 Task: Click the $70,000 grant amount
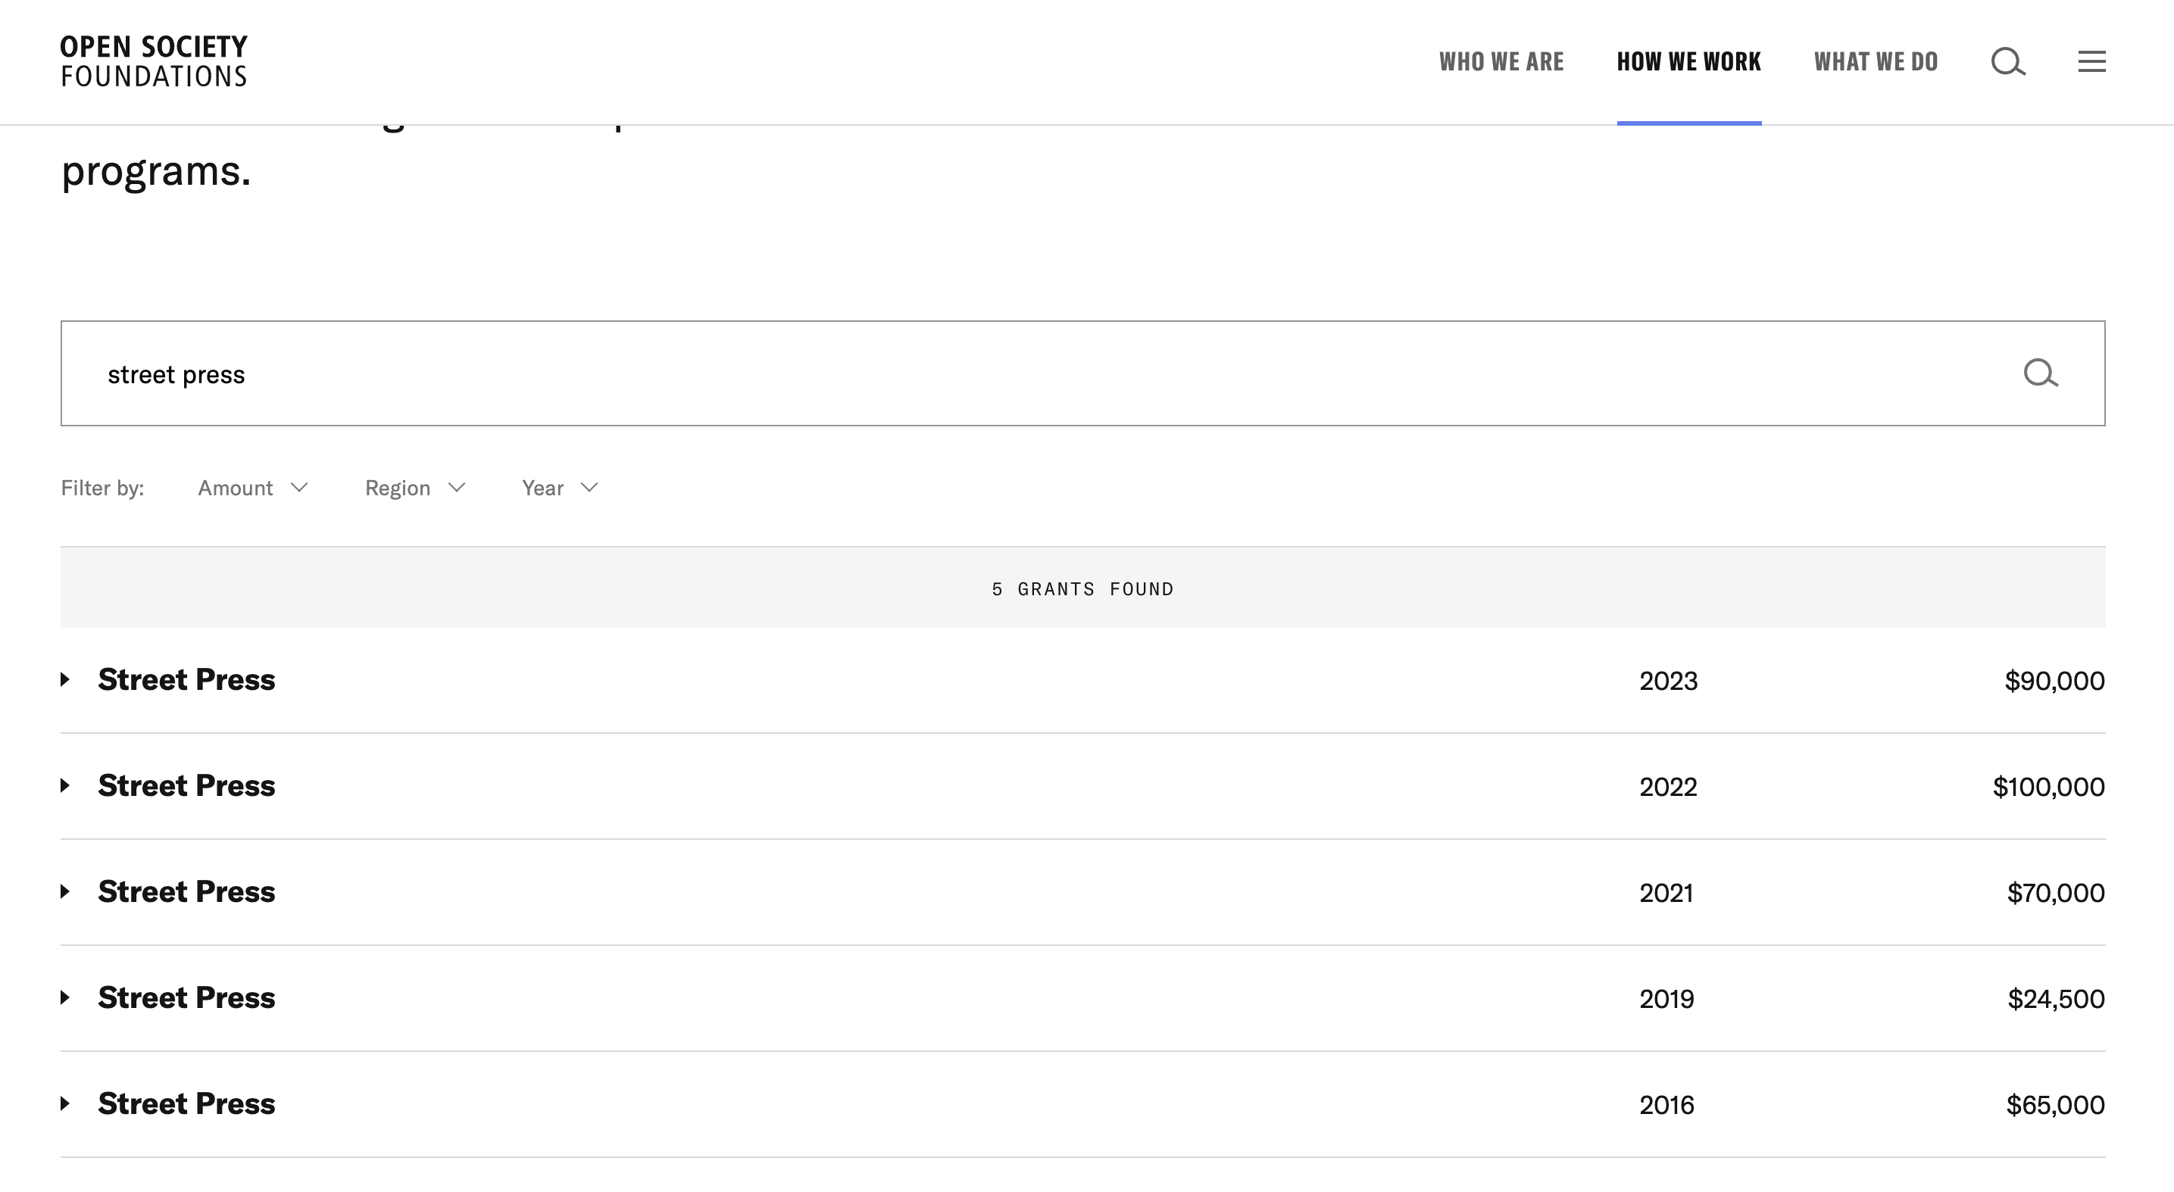(2056, 893)
